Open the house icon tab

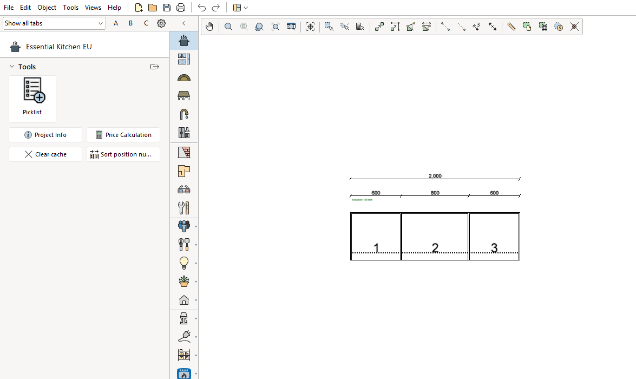[x=183, y=300]
